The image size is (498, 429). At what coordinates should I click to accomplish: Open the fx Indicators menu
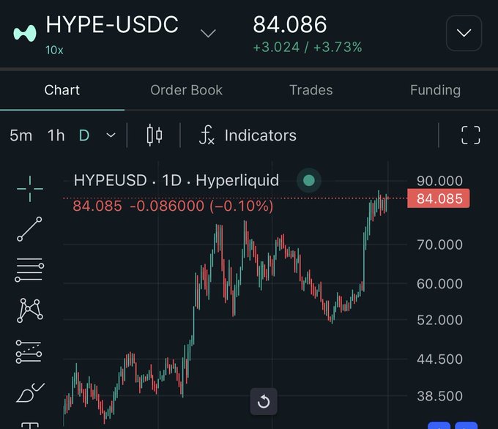click(248, 135)
